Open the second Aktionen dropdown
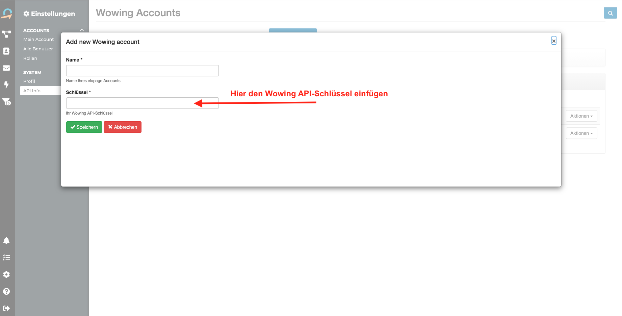Screen dimensions: 622x316 581,133
